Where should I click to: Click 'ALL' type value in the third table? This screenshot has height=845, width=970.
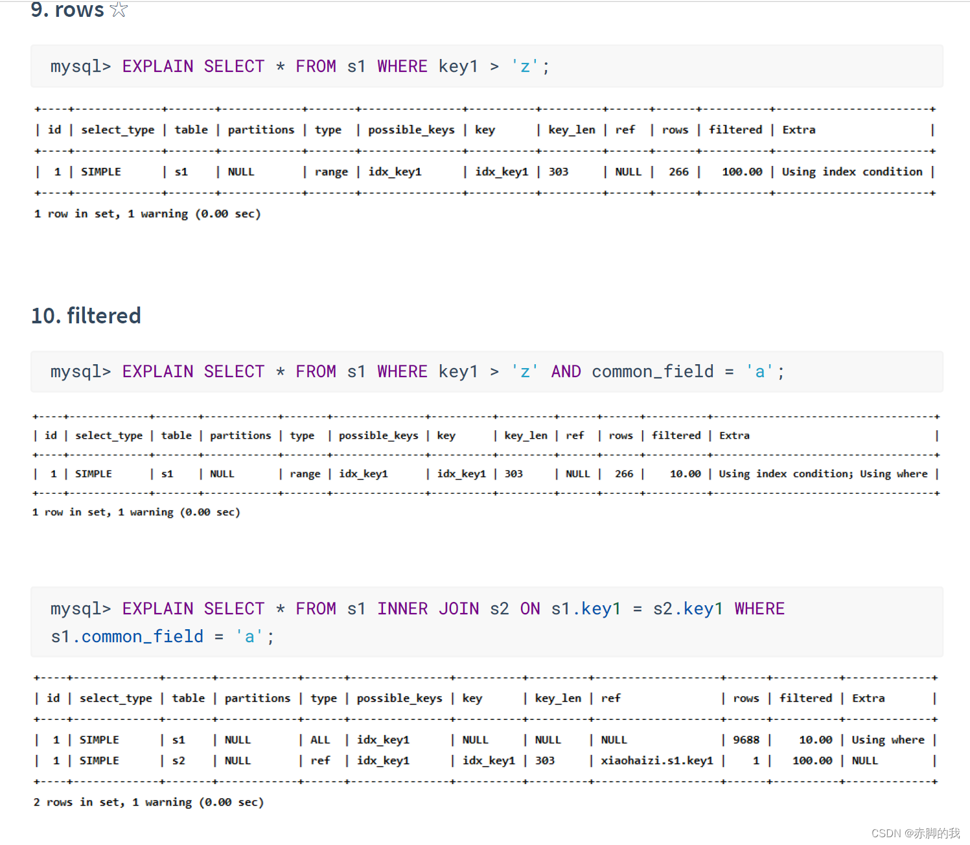click(x=320, y=739)
